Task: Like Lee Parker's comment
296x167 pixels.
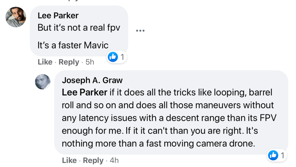Action: [45, 62]
